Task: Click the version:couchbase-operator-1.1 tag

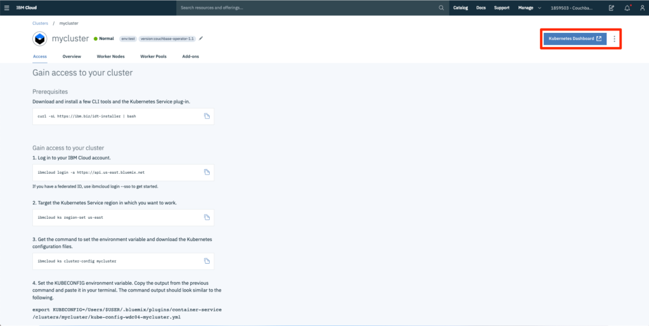Action: coord(167,39)
